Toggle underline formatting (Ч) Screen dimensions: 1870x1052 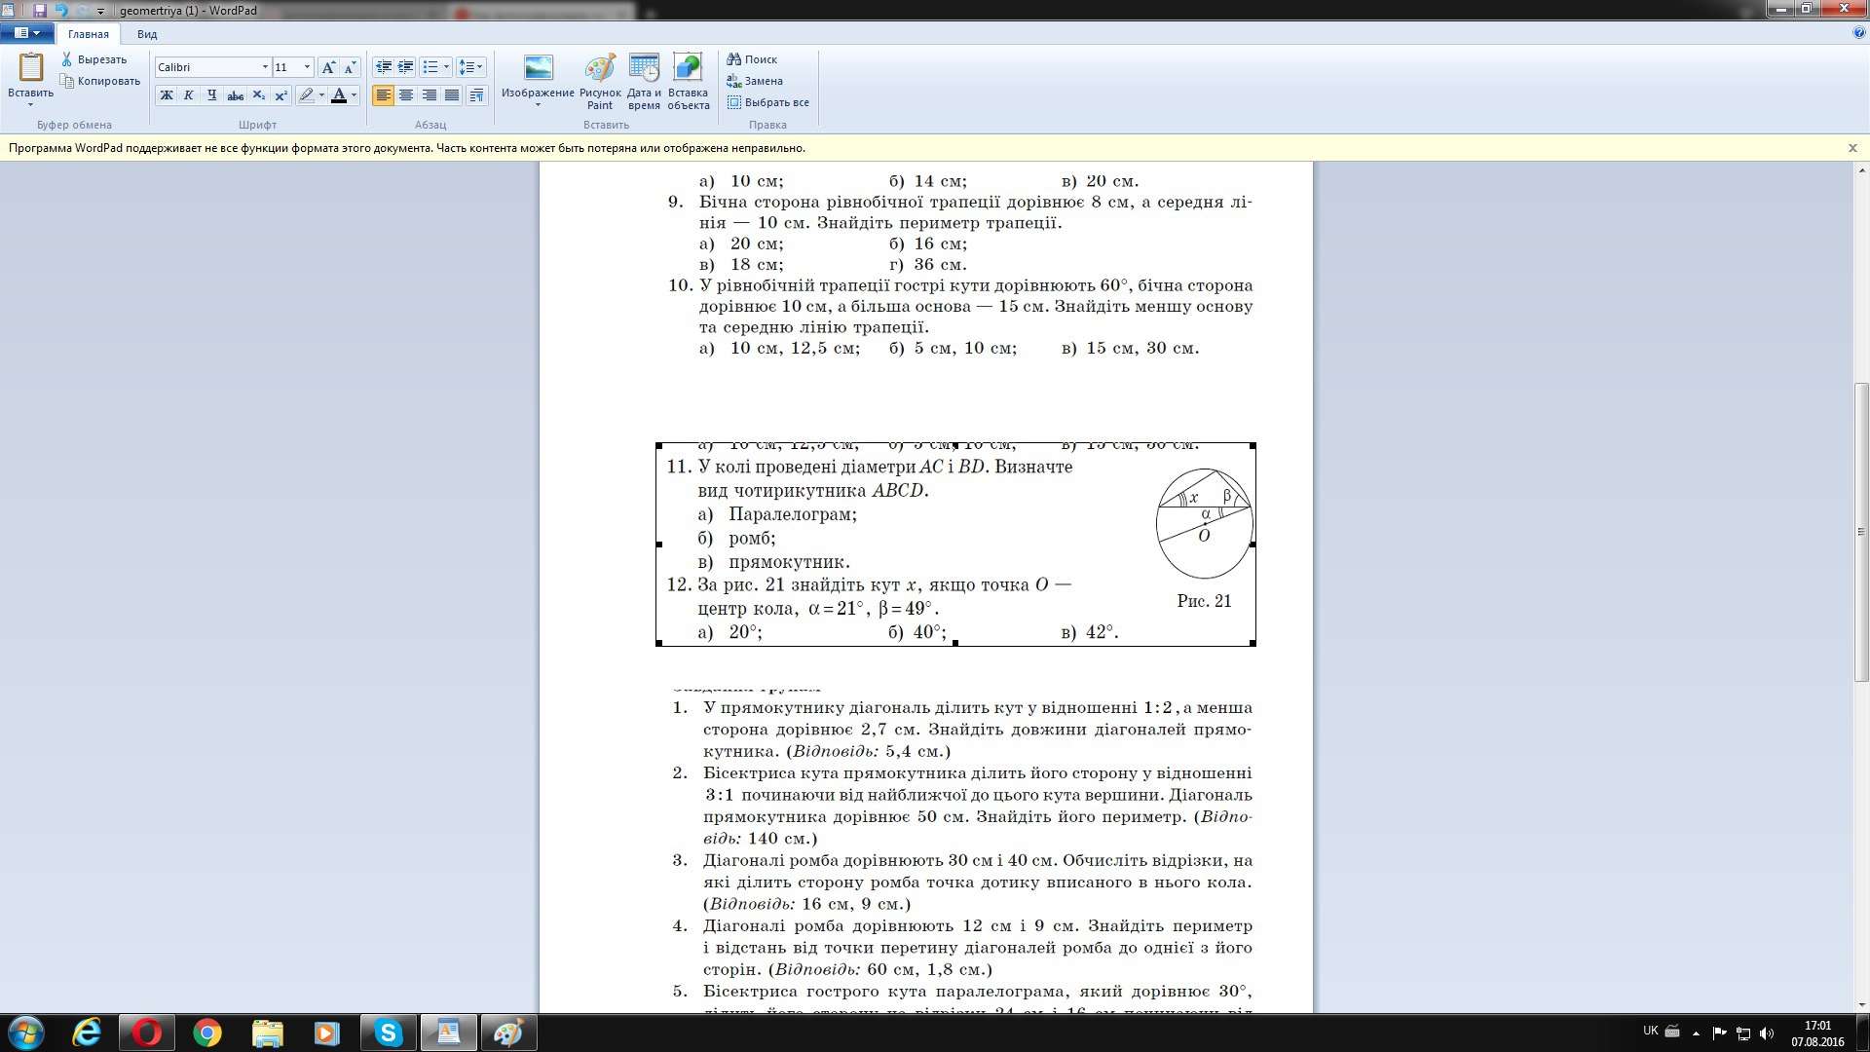(x=211, y=95)
